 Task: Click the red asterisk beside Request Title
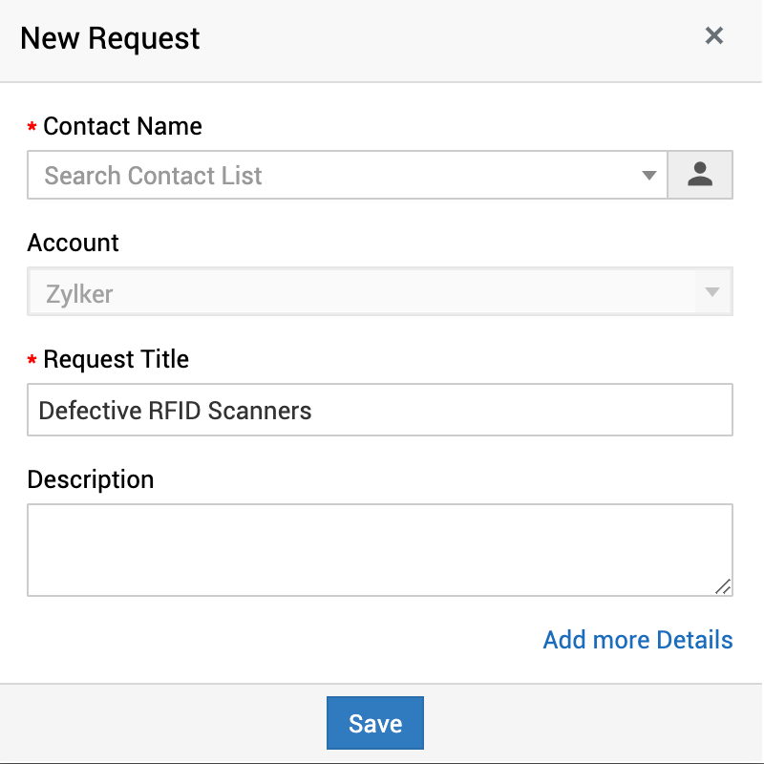click(x=32, y=361)
